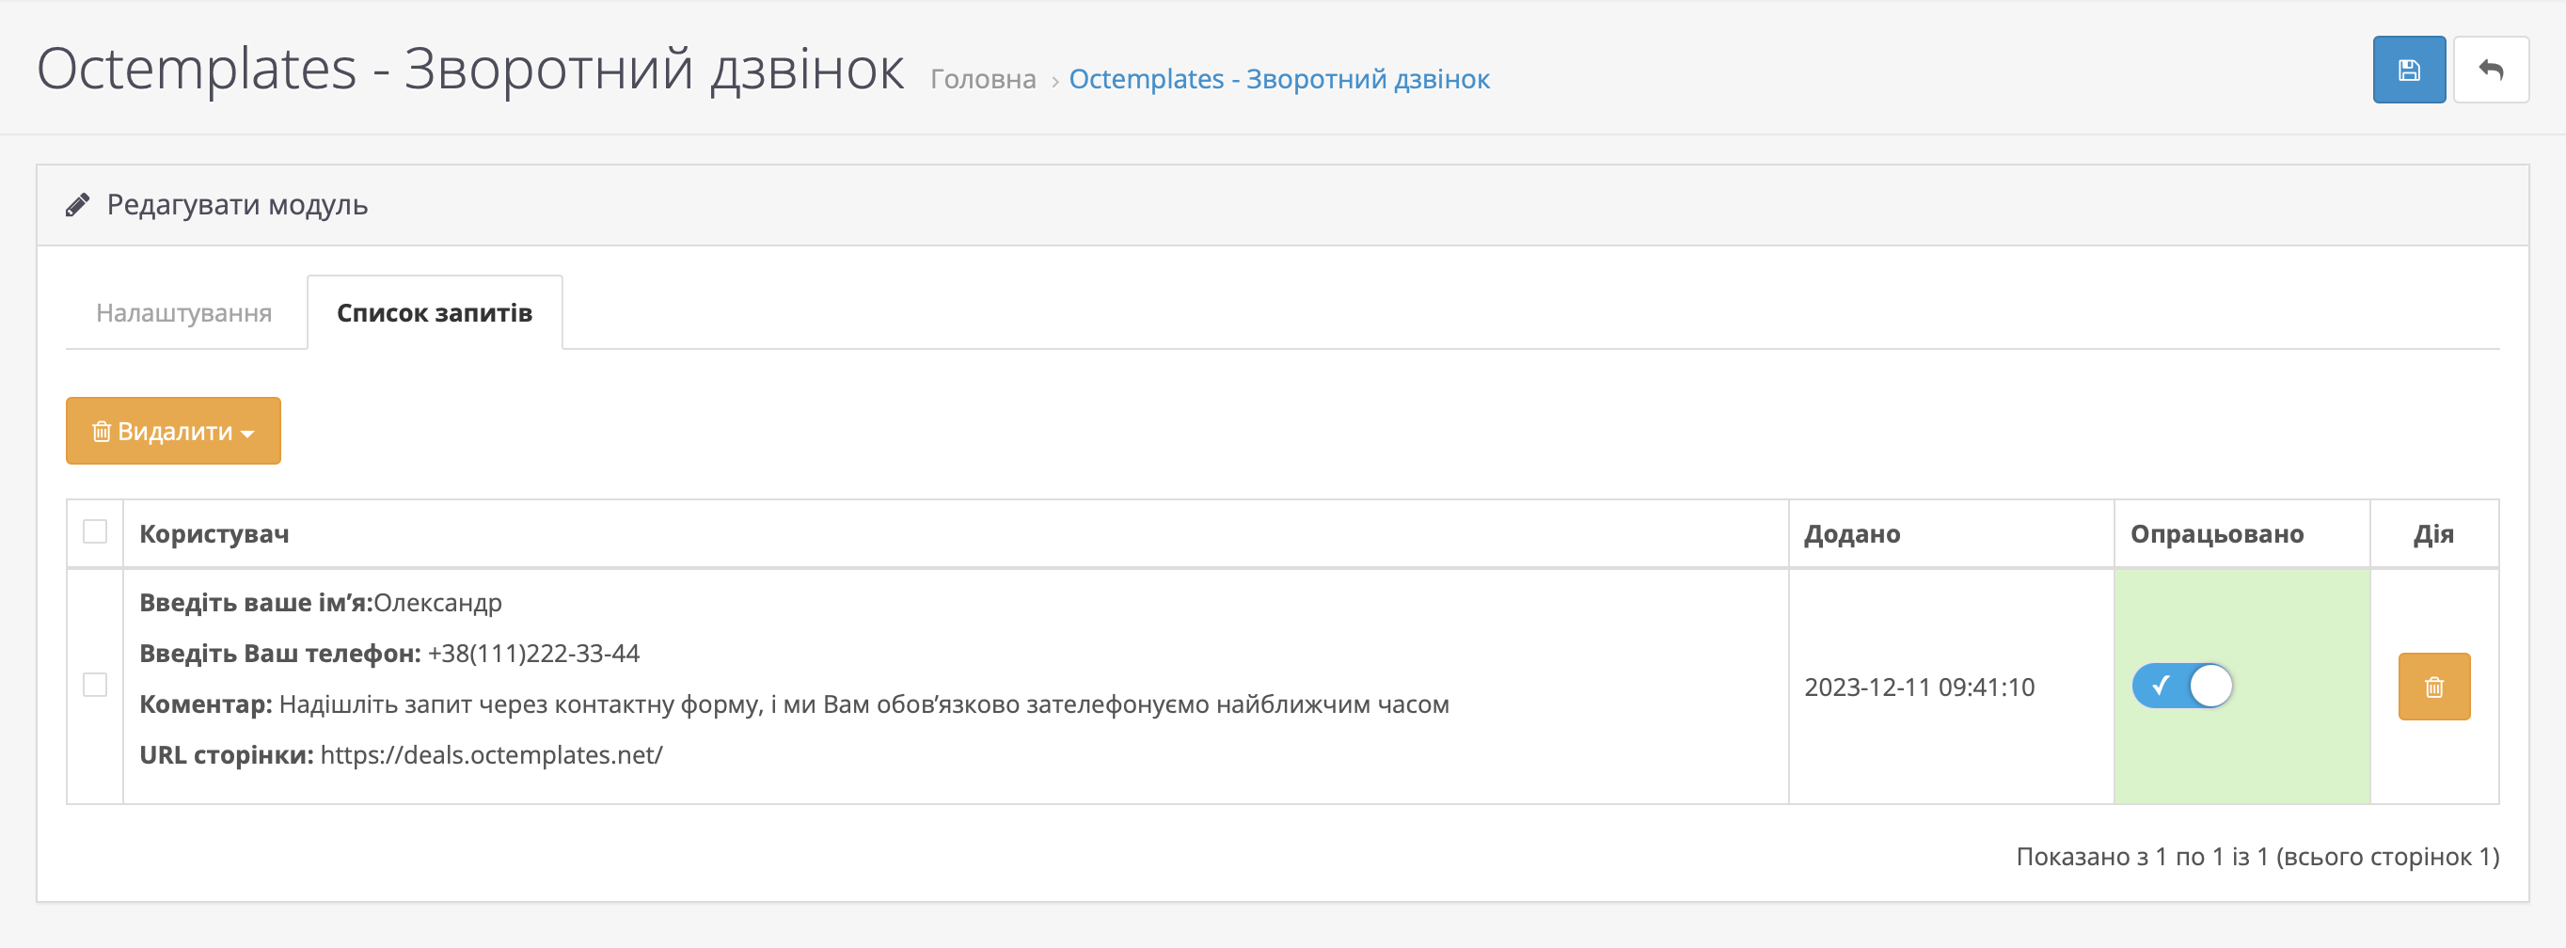Open the Octemplates - Зворотний дзвінок breadcrumb link

click(x=1278, y=80)
